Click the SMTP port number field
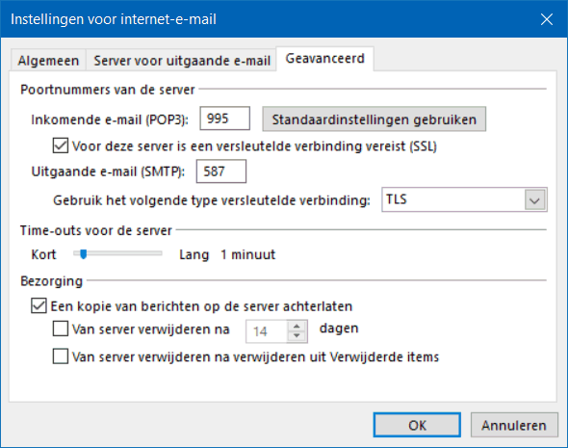Image resolution: width=568 pixels, height=448 pixels. pos(221,171)
